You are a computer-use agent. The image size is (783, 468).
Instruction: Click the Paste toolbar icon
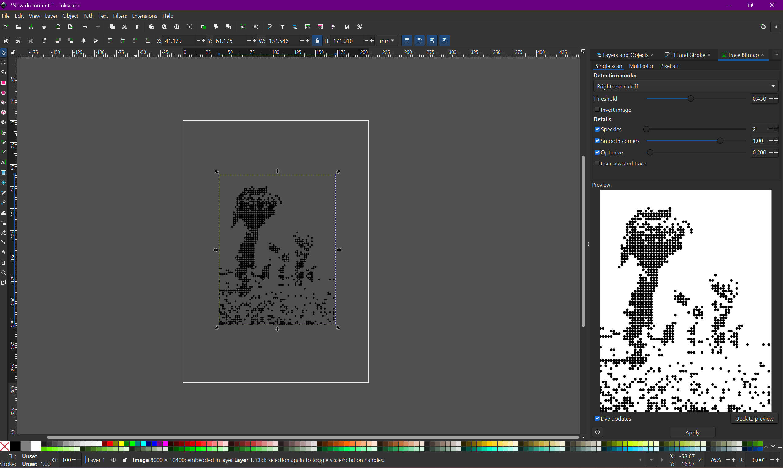coord(137,27)
